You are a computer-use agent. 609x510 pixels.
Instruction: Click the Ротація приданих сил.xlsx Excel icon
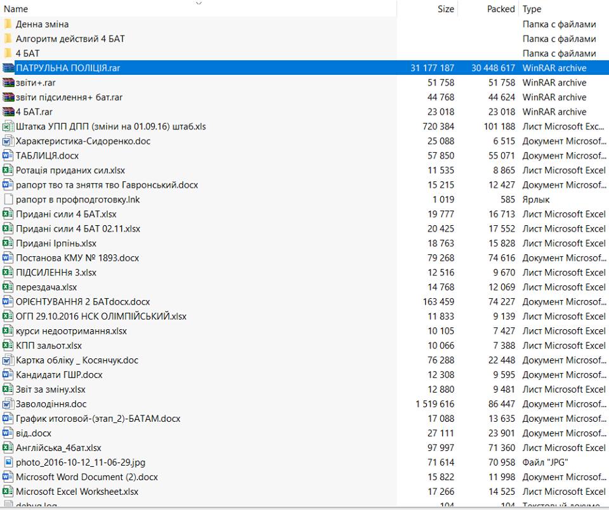click(x=8, y=170)
